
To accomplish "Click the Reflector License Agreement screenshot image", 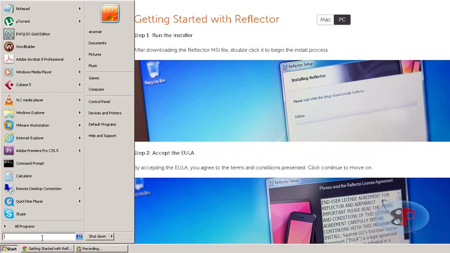I will pos(292,210).
